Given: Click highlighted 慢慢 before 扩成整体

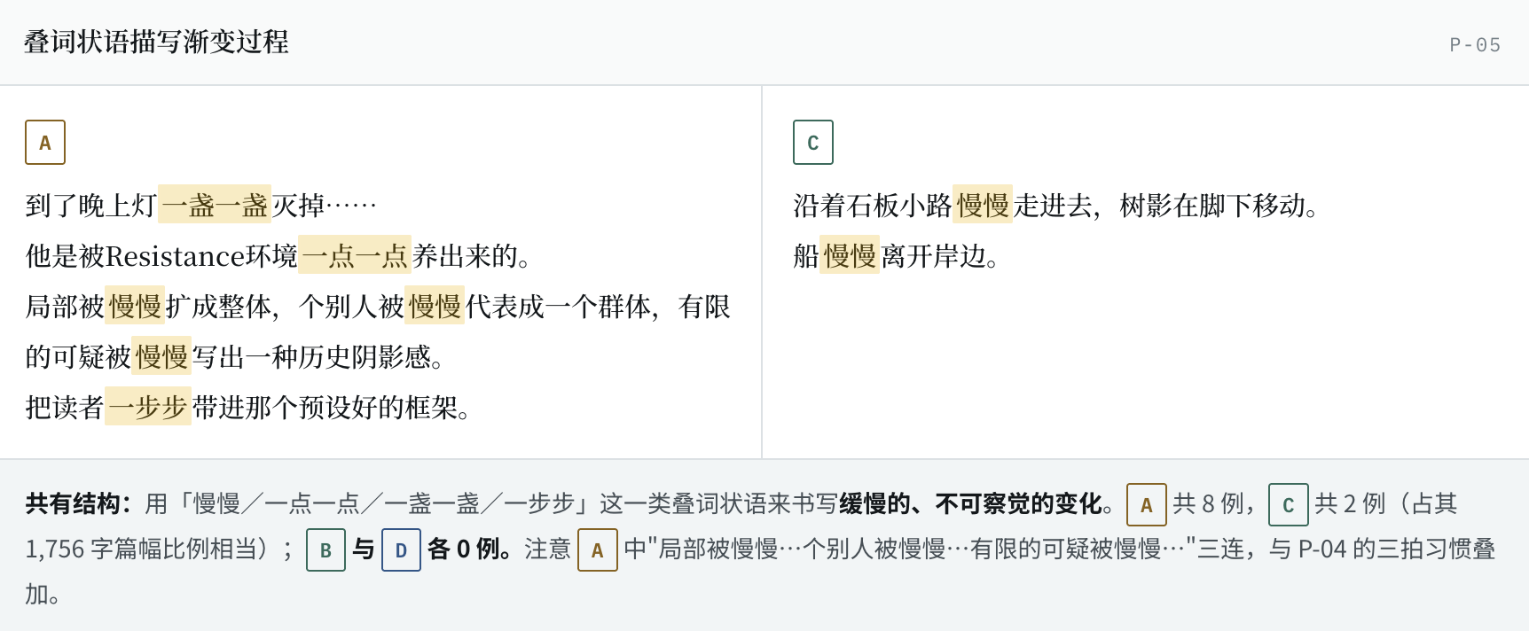Looking at the screenshot, I should (x=135, y=307).
